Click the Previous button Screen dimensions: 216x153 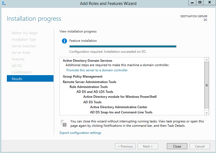[125, 146]
